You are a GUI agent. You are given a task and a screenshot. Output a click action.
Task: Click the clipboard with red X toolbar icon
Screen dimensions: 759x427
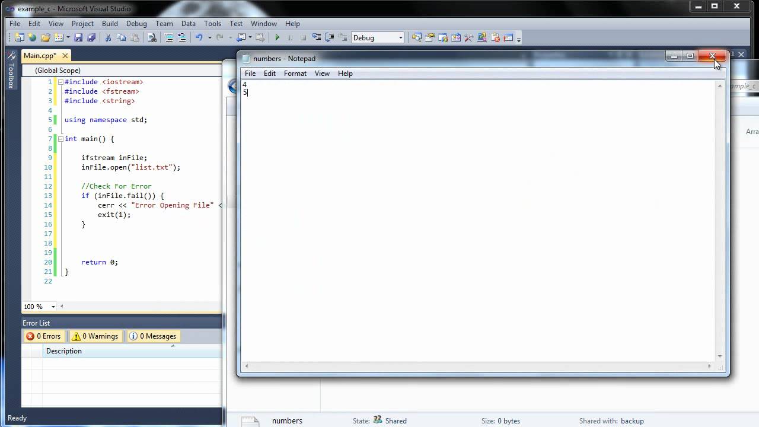(495, 37)
